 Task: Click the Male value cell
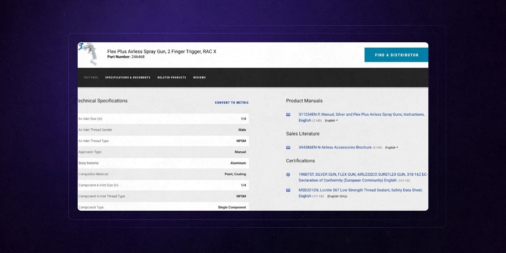(x=242, y=130)
